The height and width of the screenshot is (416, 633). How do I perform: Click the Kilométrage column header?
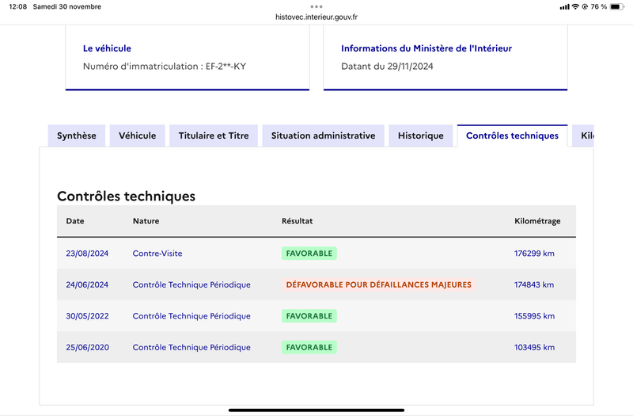coord(537,221)
